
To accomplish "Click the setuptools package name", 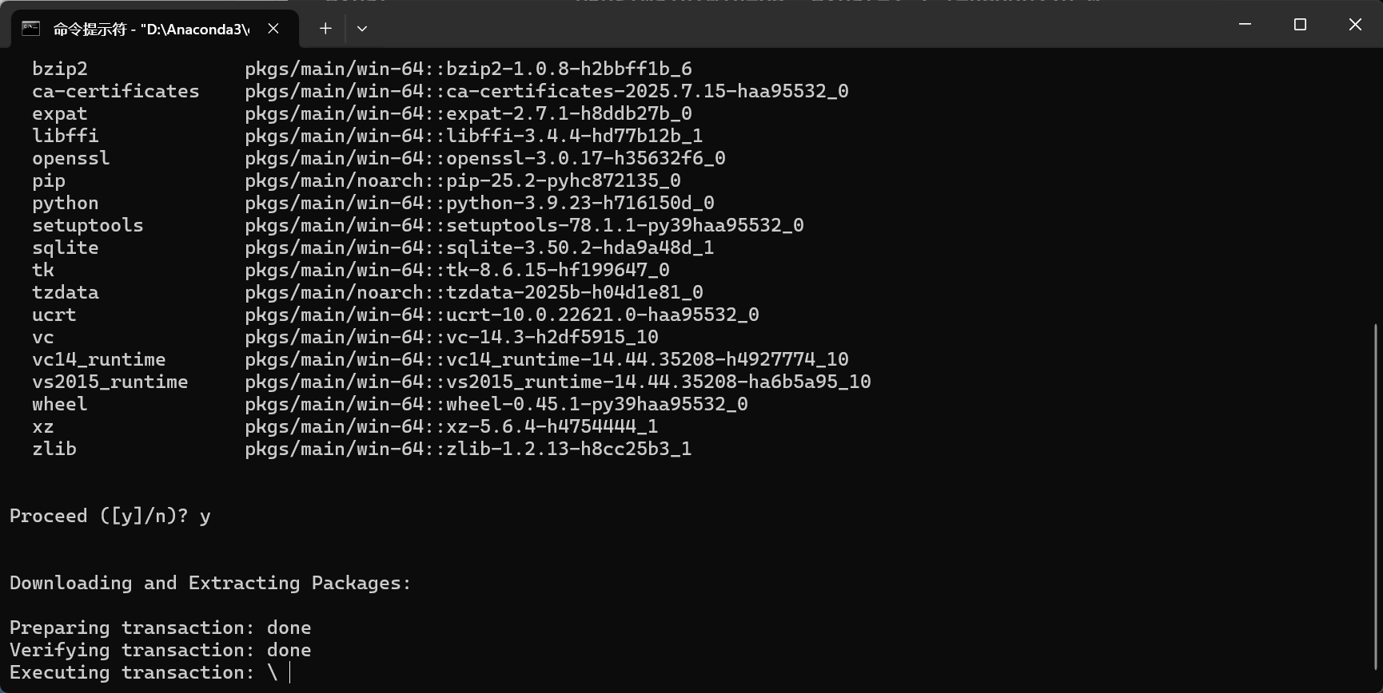I will pyautogui.click(x=88, y=225).
